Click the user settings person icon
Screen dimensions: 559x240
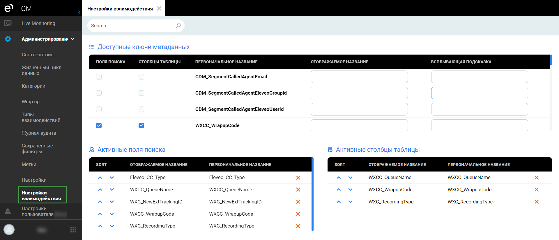coord(8,211)
